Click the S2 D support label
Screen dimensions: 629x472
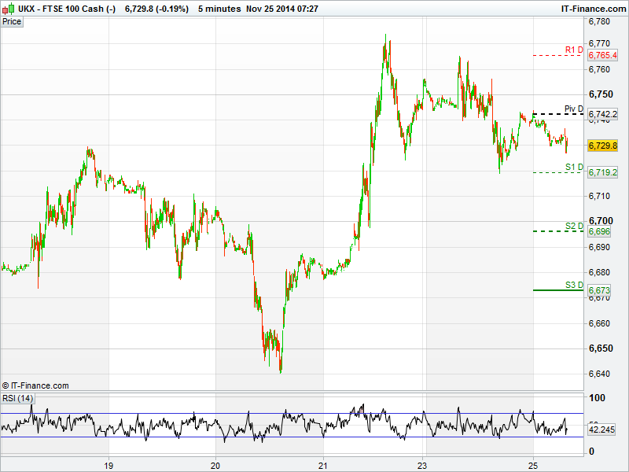point(574,227)
